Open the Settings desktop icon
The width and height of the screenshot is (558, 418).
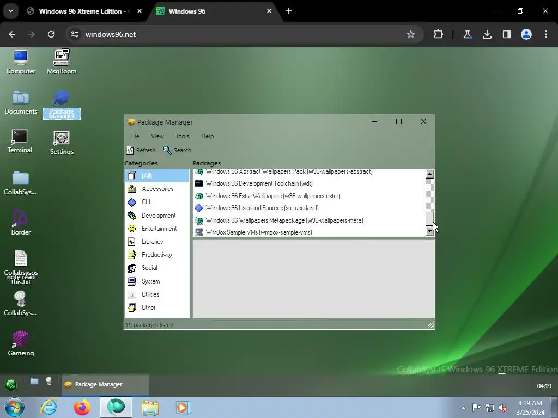[x=62, y=143]
